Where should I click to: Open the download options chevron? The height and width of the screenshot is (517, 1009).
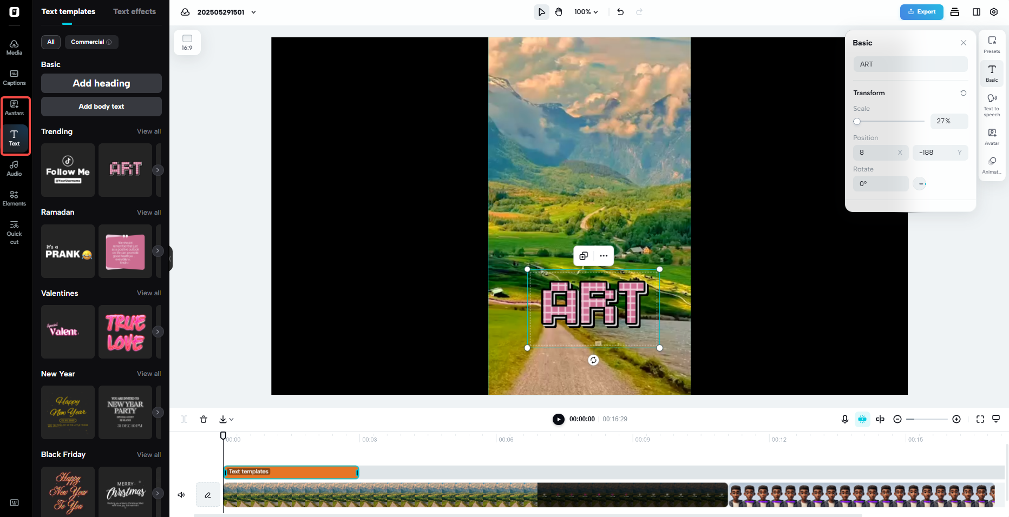(232, 419)
